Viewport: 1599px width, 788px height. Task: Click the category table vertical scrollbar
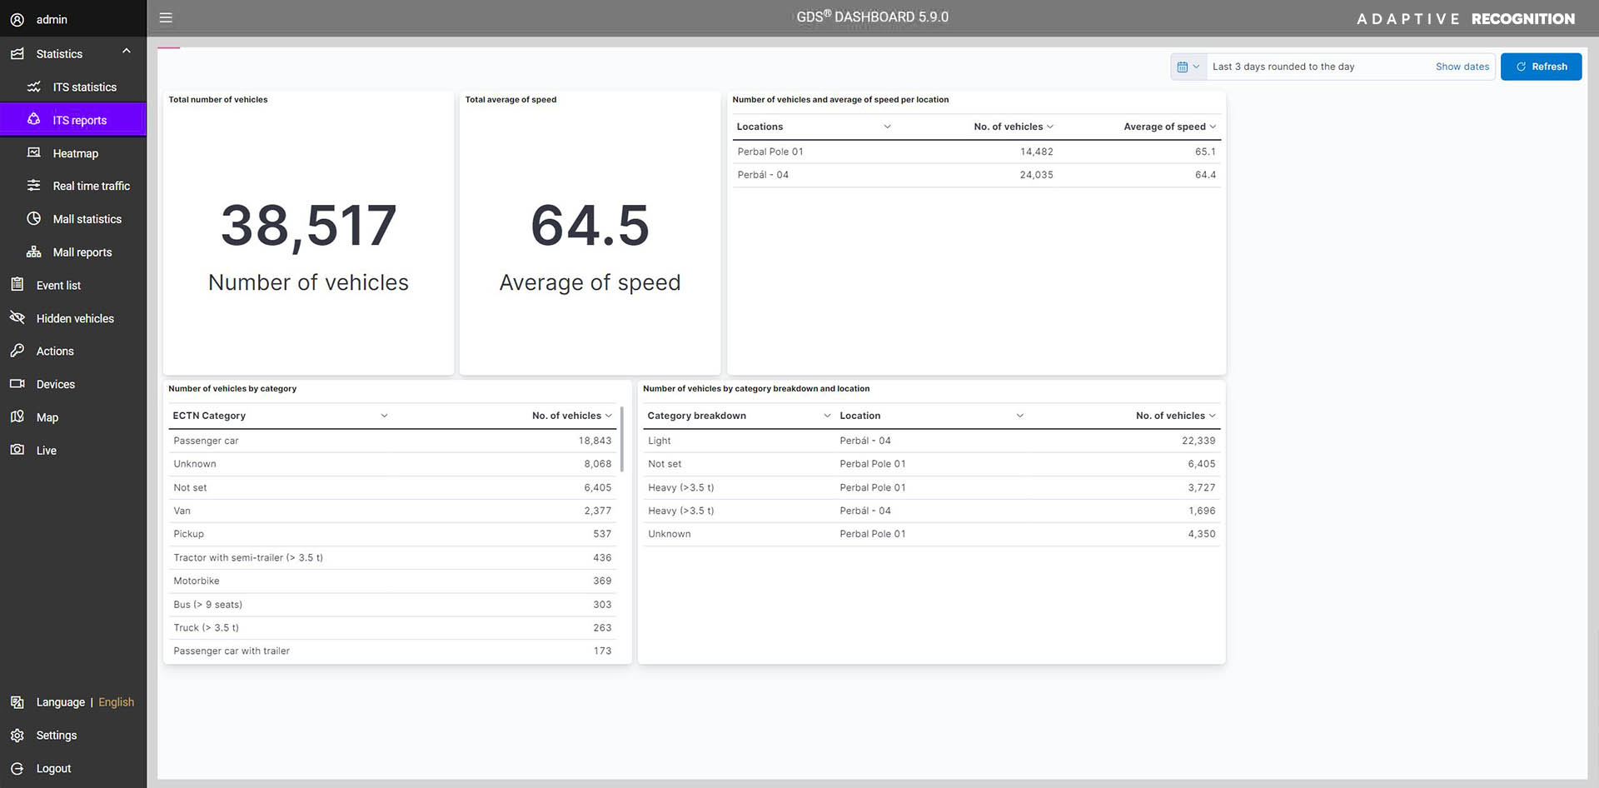(622, 440)
